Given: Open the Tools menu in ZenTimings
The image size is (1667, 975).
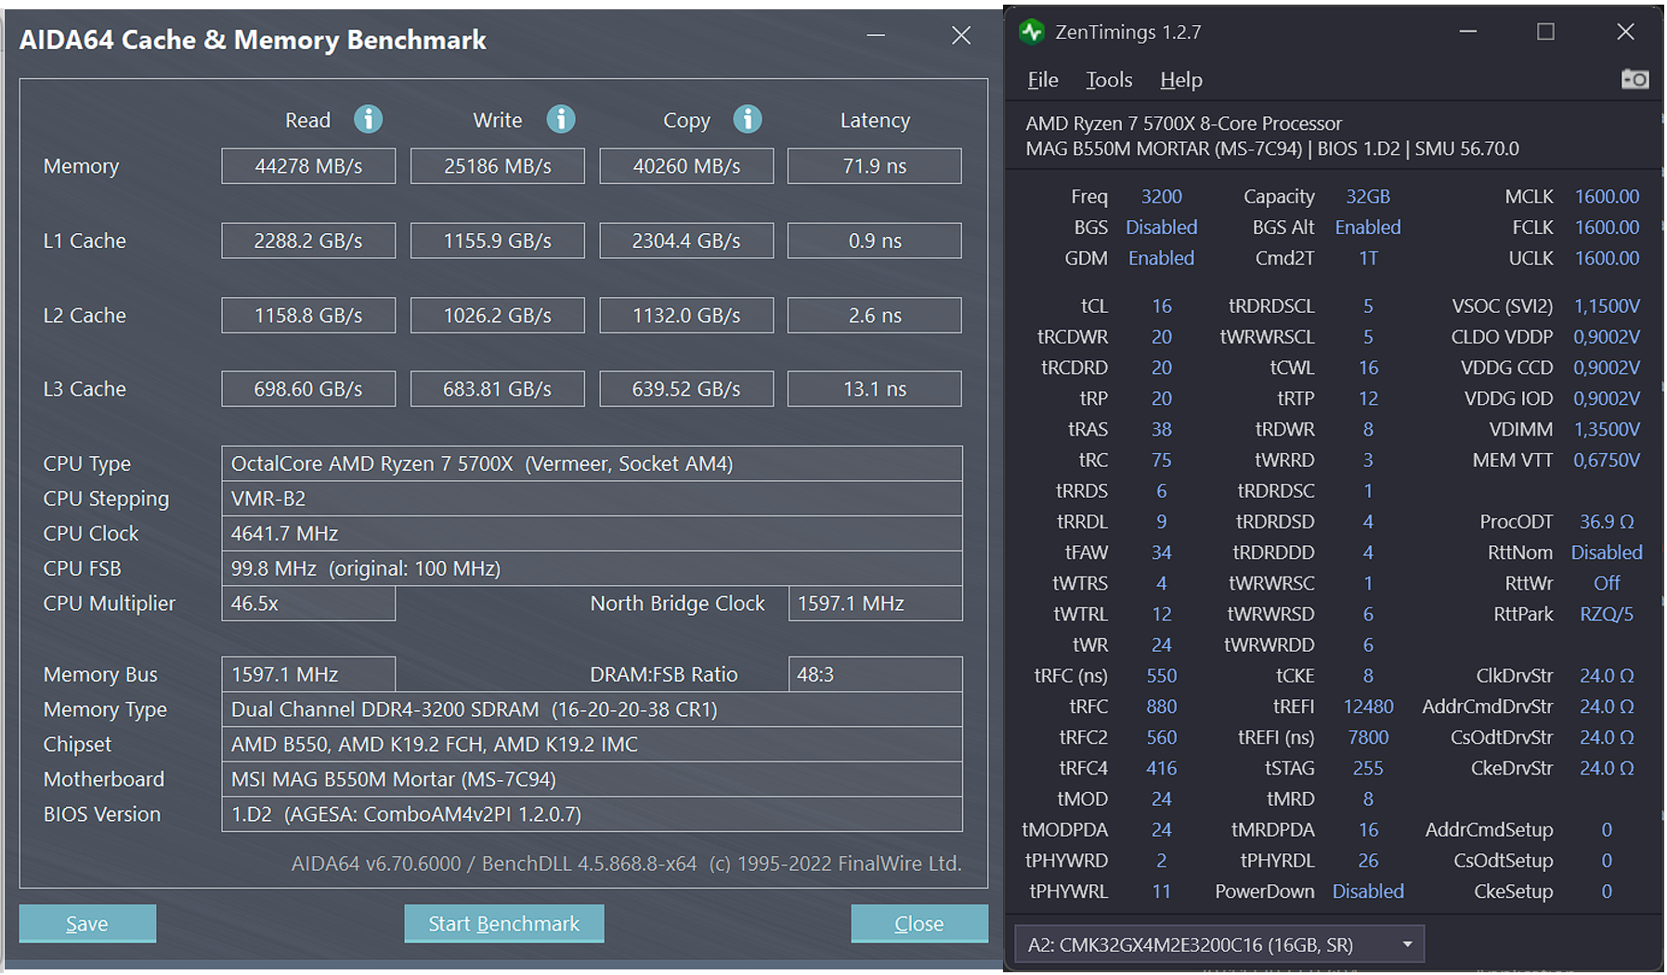Looking at the screenshot, I should 1109,81.
